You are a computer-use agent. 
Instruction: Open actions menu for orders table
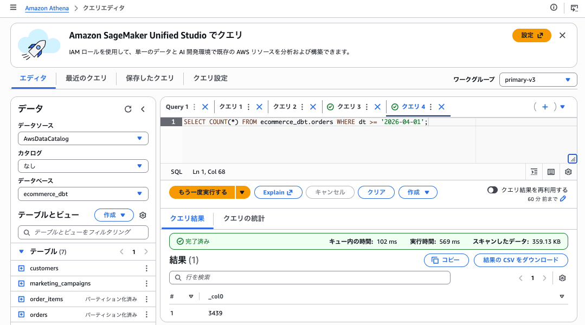146,315
